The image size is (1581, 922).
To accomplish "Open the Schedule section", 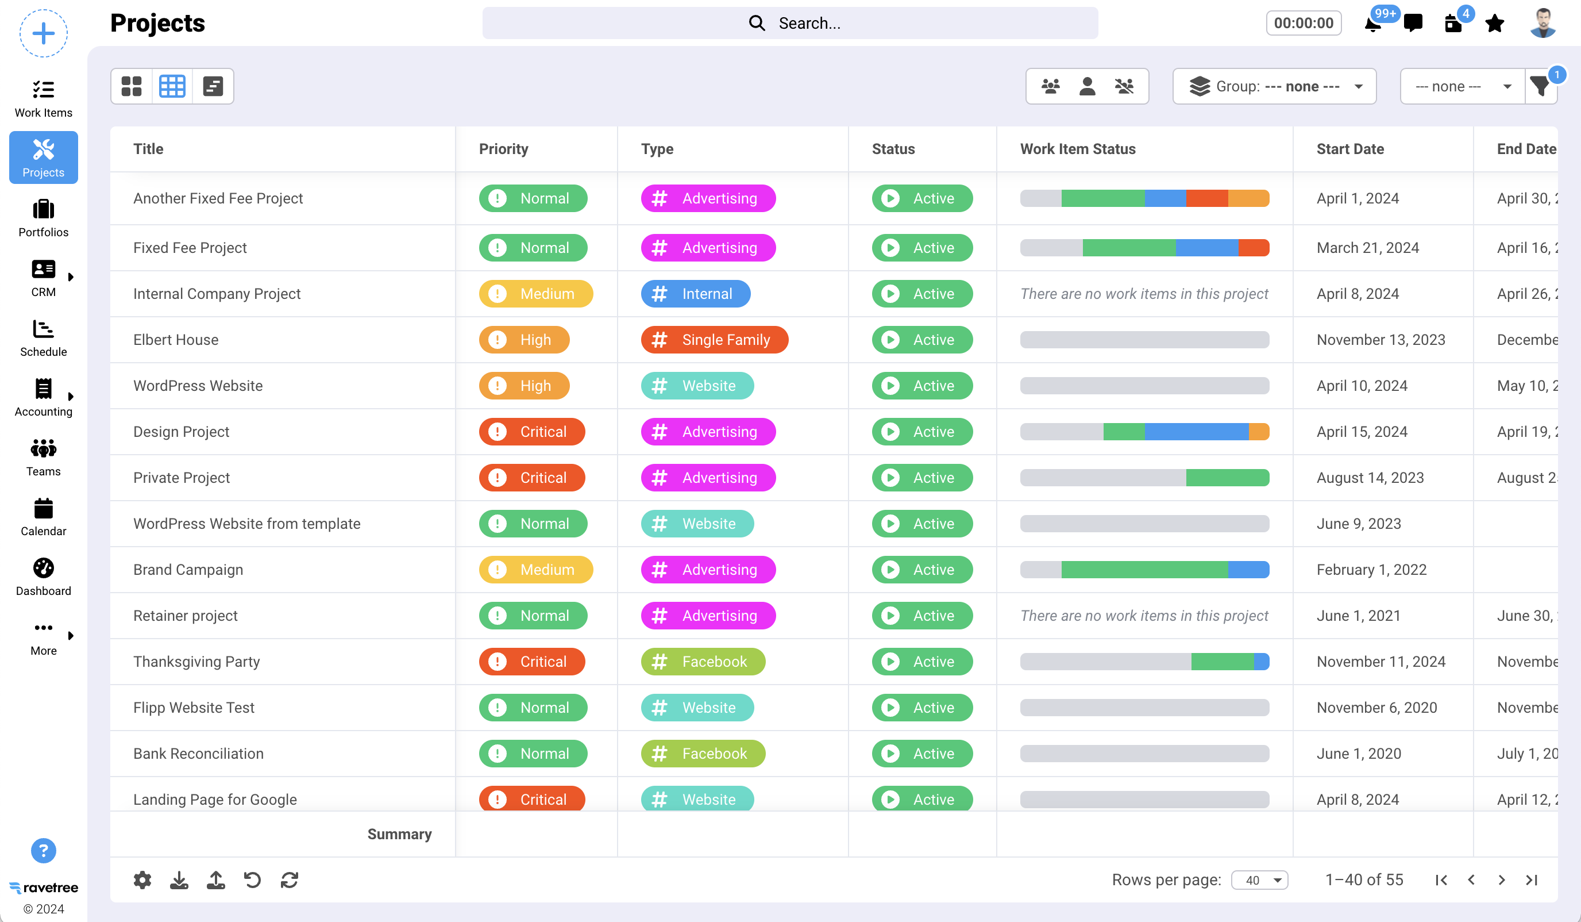I will click(x=43, y=337).
